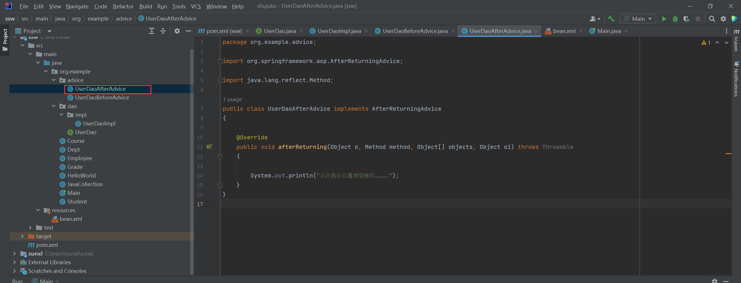This screenshot has width=741, height=283.
Task: Build project with the hammer icon
Action: coord(611,19)
